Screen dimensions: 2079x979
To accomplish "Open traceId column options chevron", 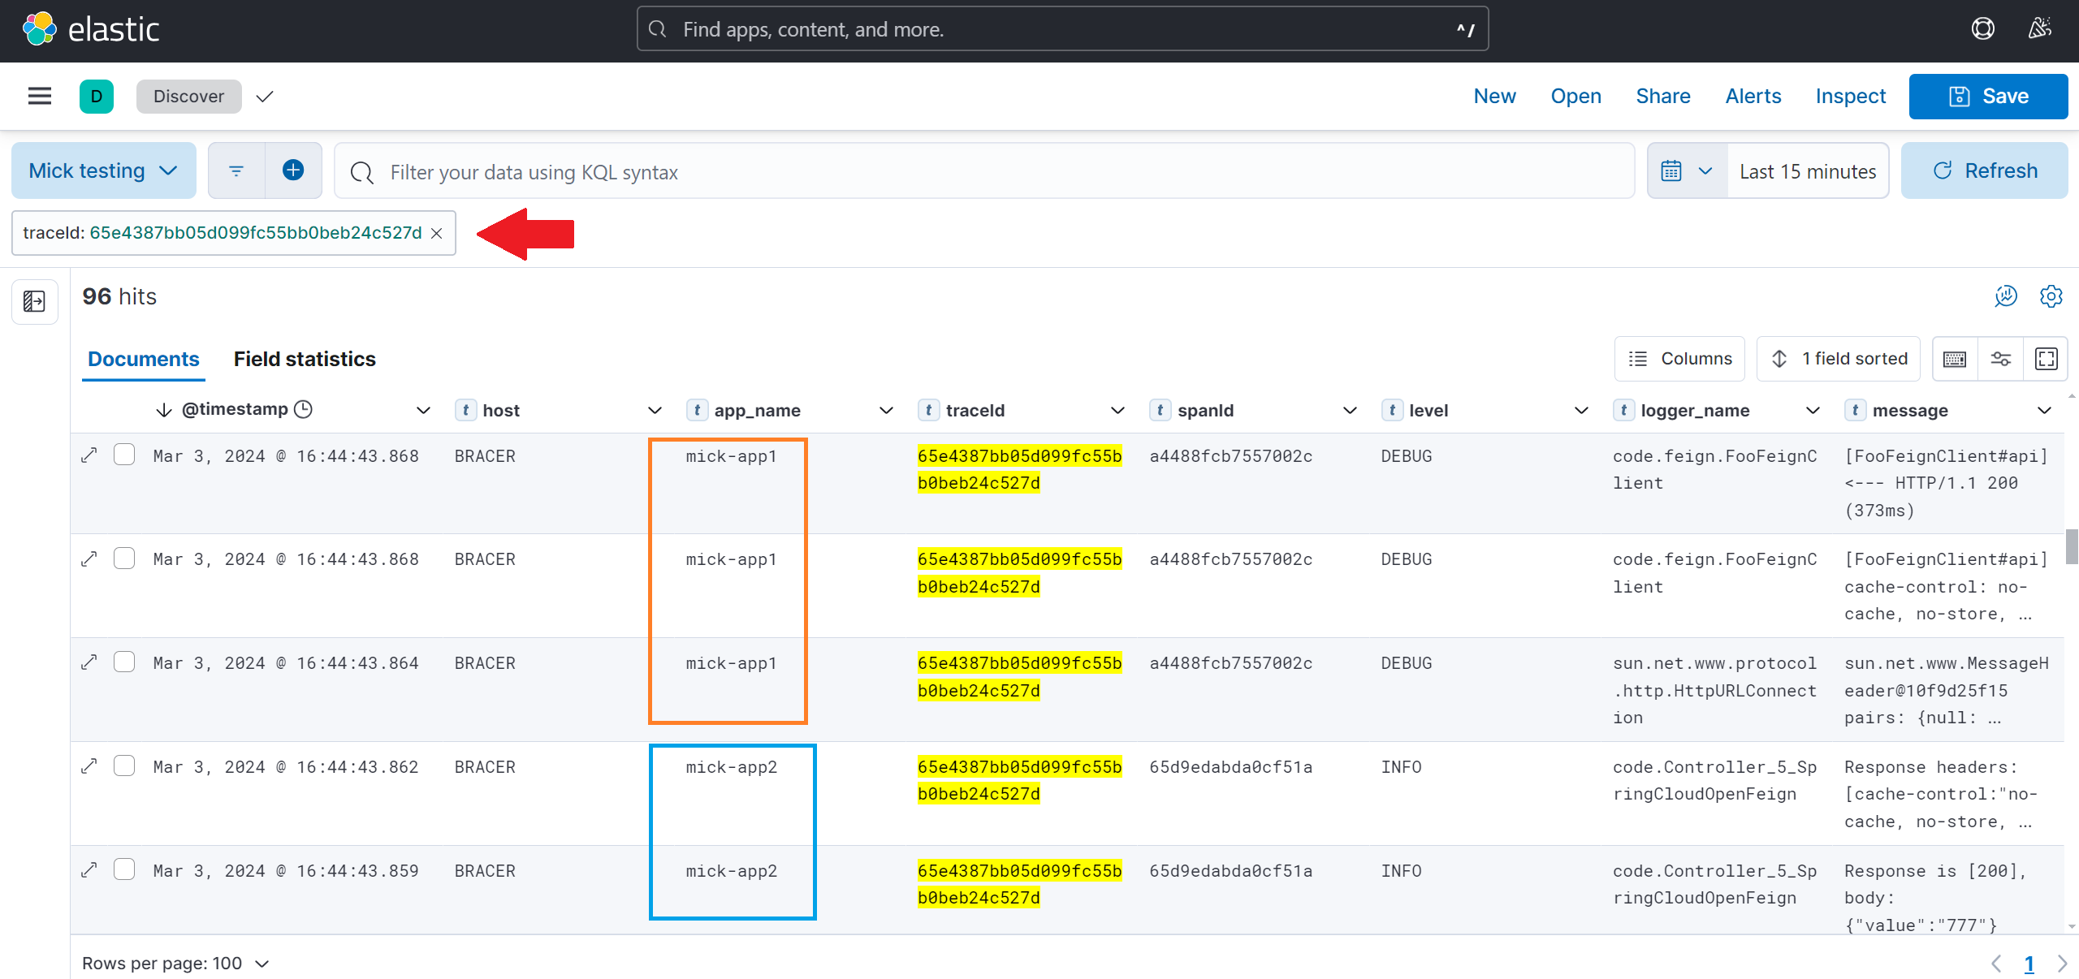I will pos(1117,411).
